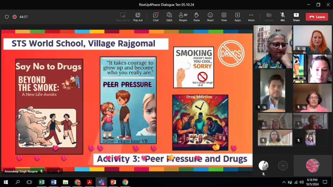Open the Windows Start menu
This screenshot has width=333, height=187.
click(6, 182)
